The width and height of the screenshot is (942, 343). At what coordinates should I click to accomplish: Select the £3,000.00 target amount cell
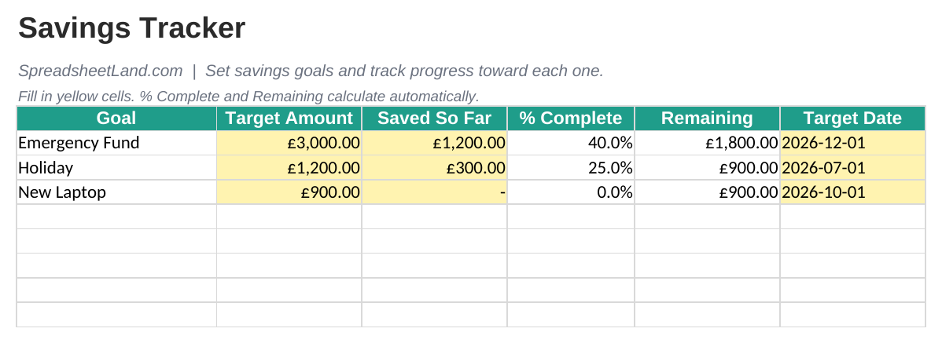click(289, 143)
